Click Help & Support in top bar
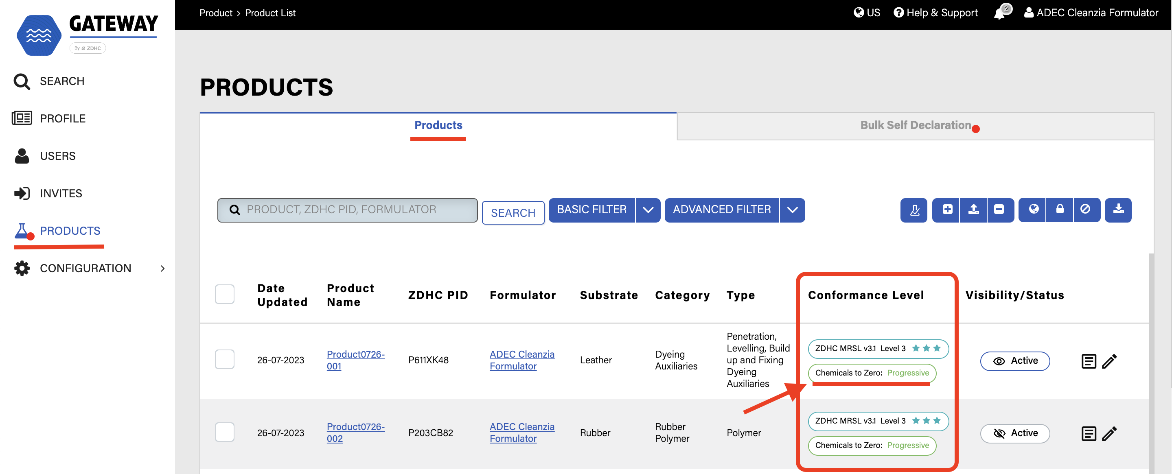Image resolution: width=1172 pixels, height=474 pixels. 935,13
